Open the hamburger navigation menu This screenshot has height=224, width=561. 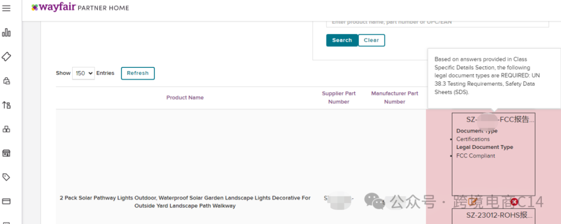7,8
